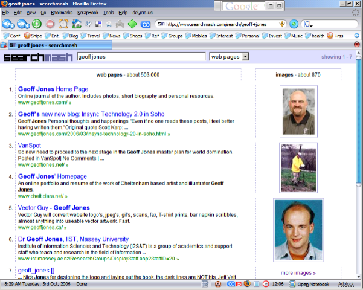This screenshot has width=363, height=290.
Task: Open the Edit menu
Action: (18, 13)
